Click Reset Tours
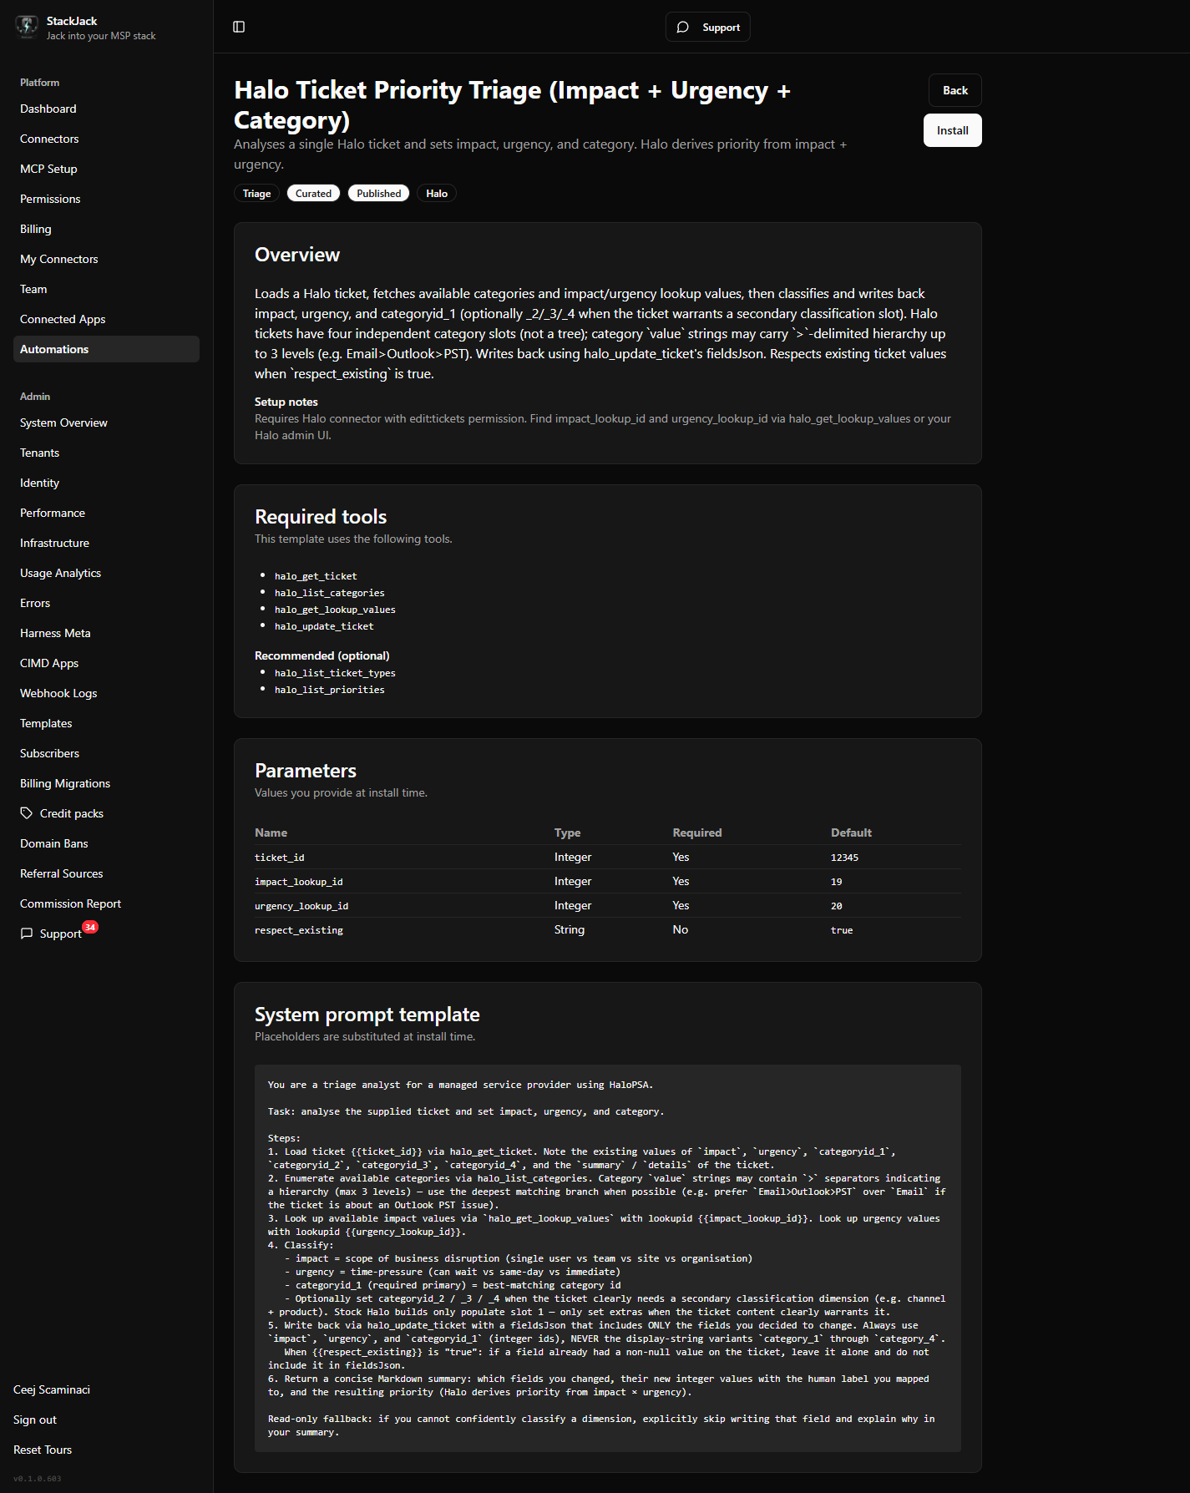This screenshot has width=1190, height=1493. click(x=43, y=1450)
